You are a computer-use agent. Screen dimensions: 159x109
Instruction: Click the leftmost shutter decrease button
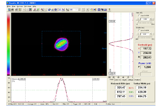click(137, 34)
